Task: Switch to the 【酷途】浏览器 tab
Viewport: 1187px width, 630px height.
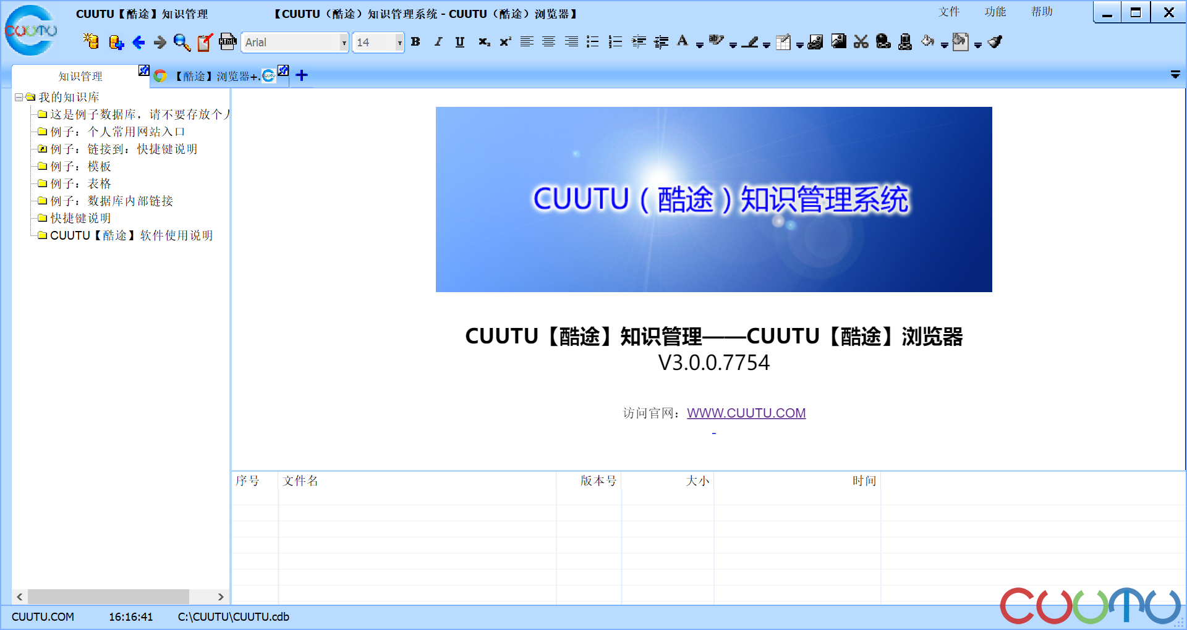Action: tap(216, 76)
